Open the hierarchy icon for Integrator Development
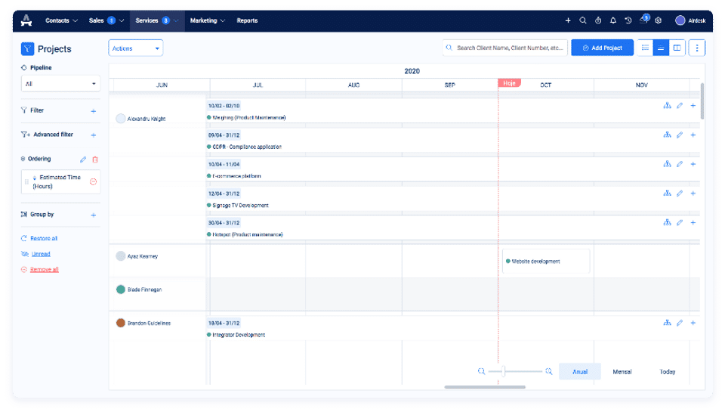725x412 pixels. click(x=667, y=323)
